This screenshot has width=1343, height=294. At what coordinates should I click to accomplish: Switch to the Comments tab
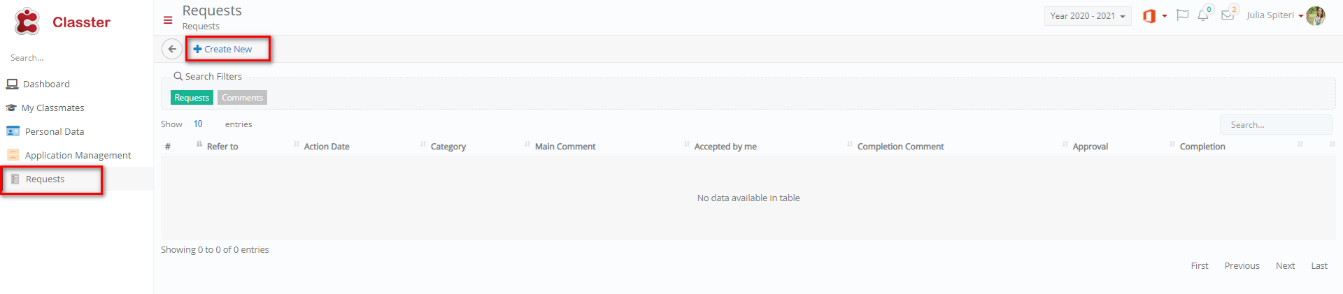click(x=242, y=98)
